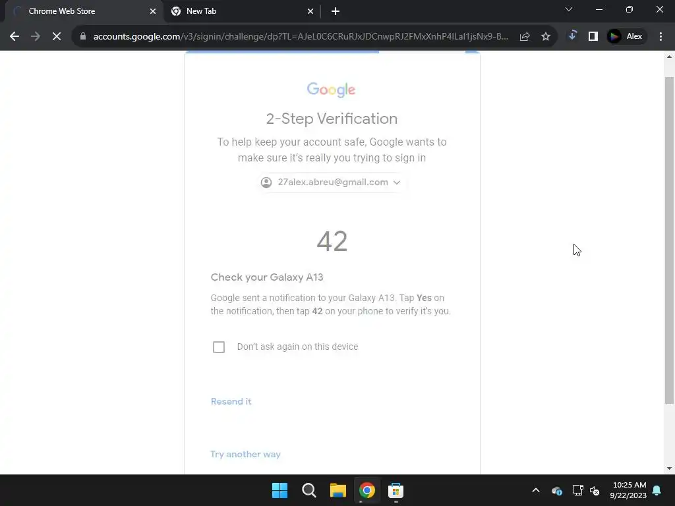Expand the 27alex.abreu@gmail.com account switcher

(331, 183)
